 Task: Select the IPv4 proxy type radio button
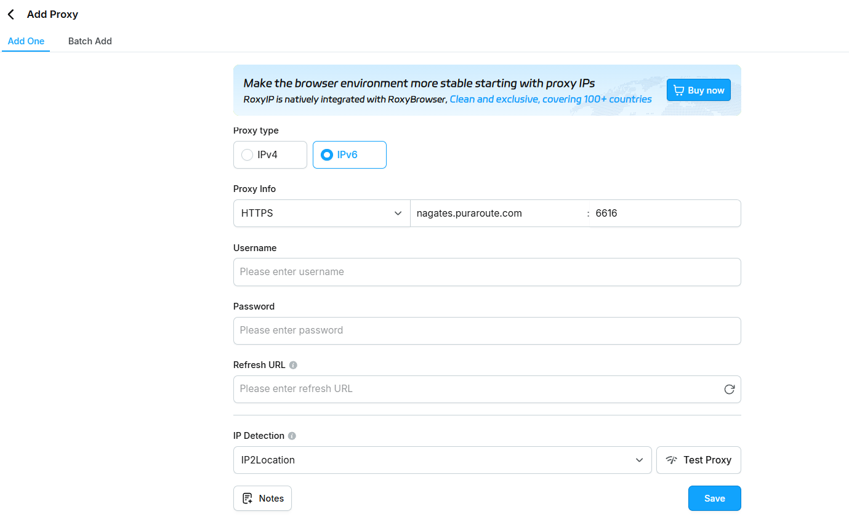coord(247,155)
